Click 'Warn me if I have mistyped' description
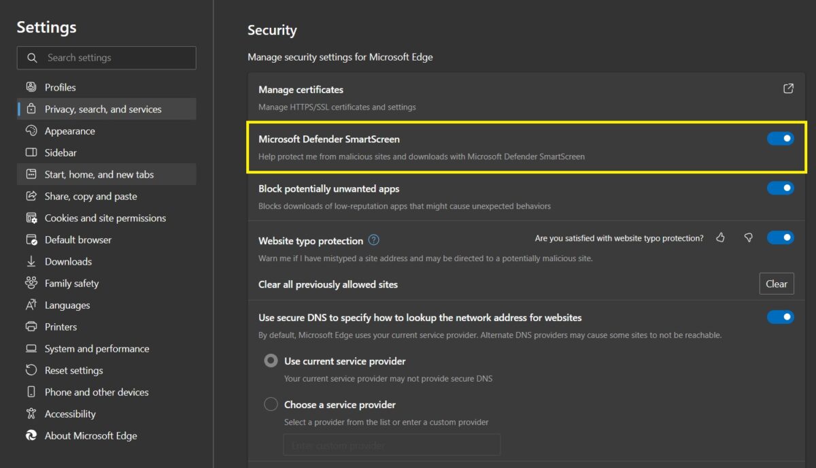816x468 pixels. pyautogui.click(x=426, y=258)
